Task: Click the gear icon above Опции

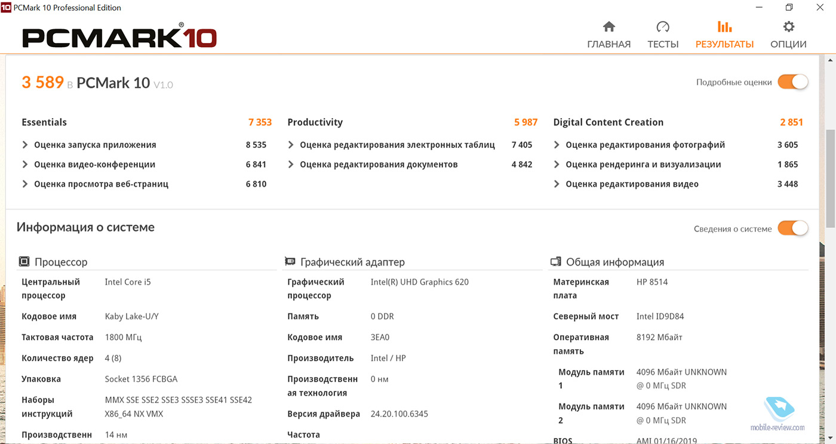Action: click(x=789, y=27)
